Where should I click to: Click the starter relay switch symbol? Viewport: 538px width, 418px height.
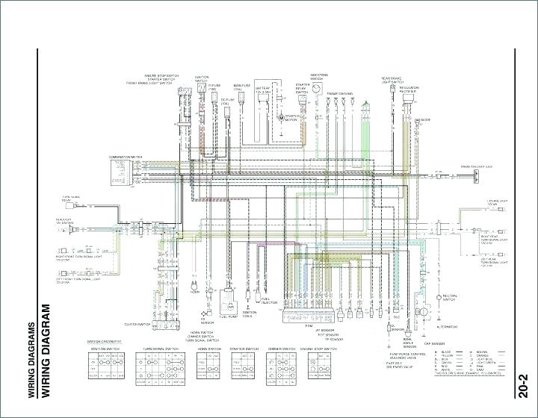click(303, 100)
